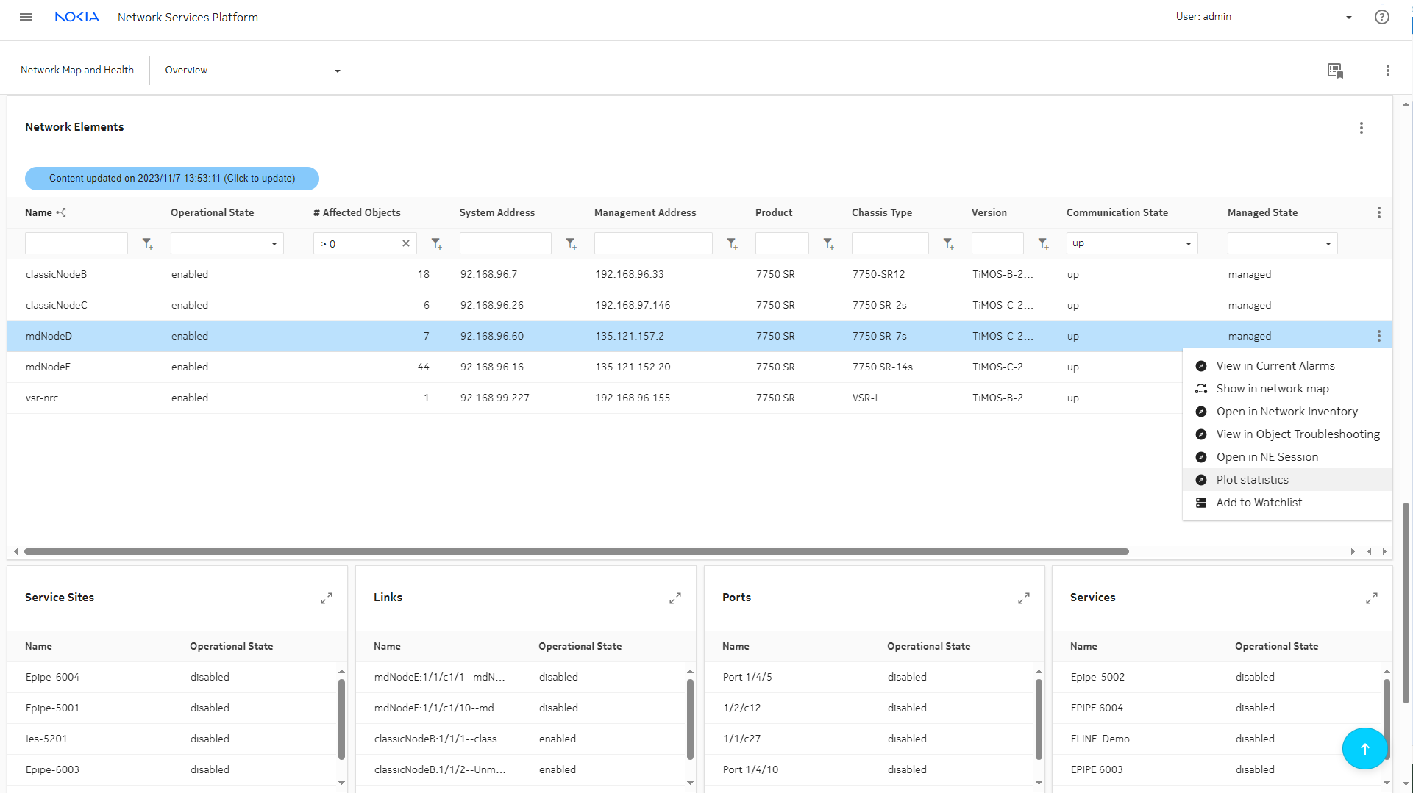The image size is (1413, 793).
Task: Open the hamburger main menu
Action: [26, 17]
